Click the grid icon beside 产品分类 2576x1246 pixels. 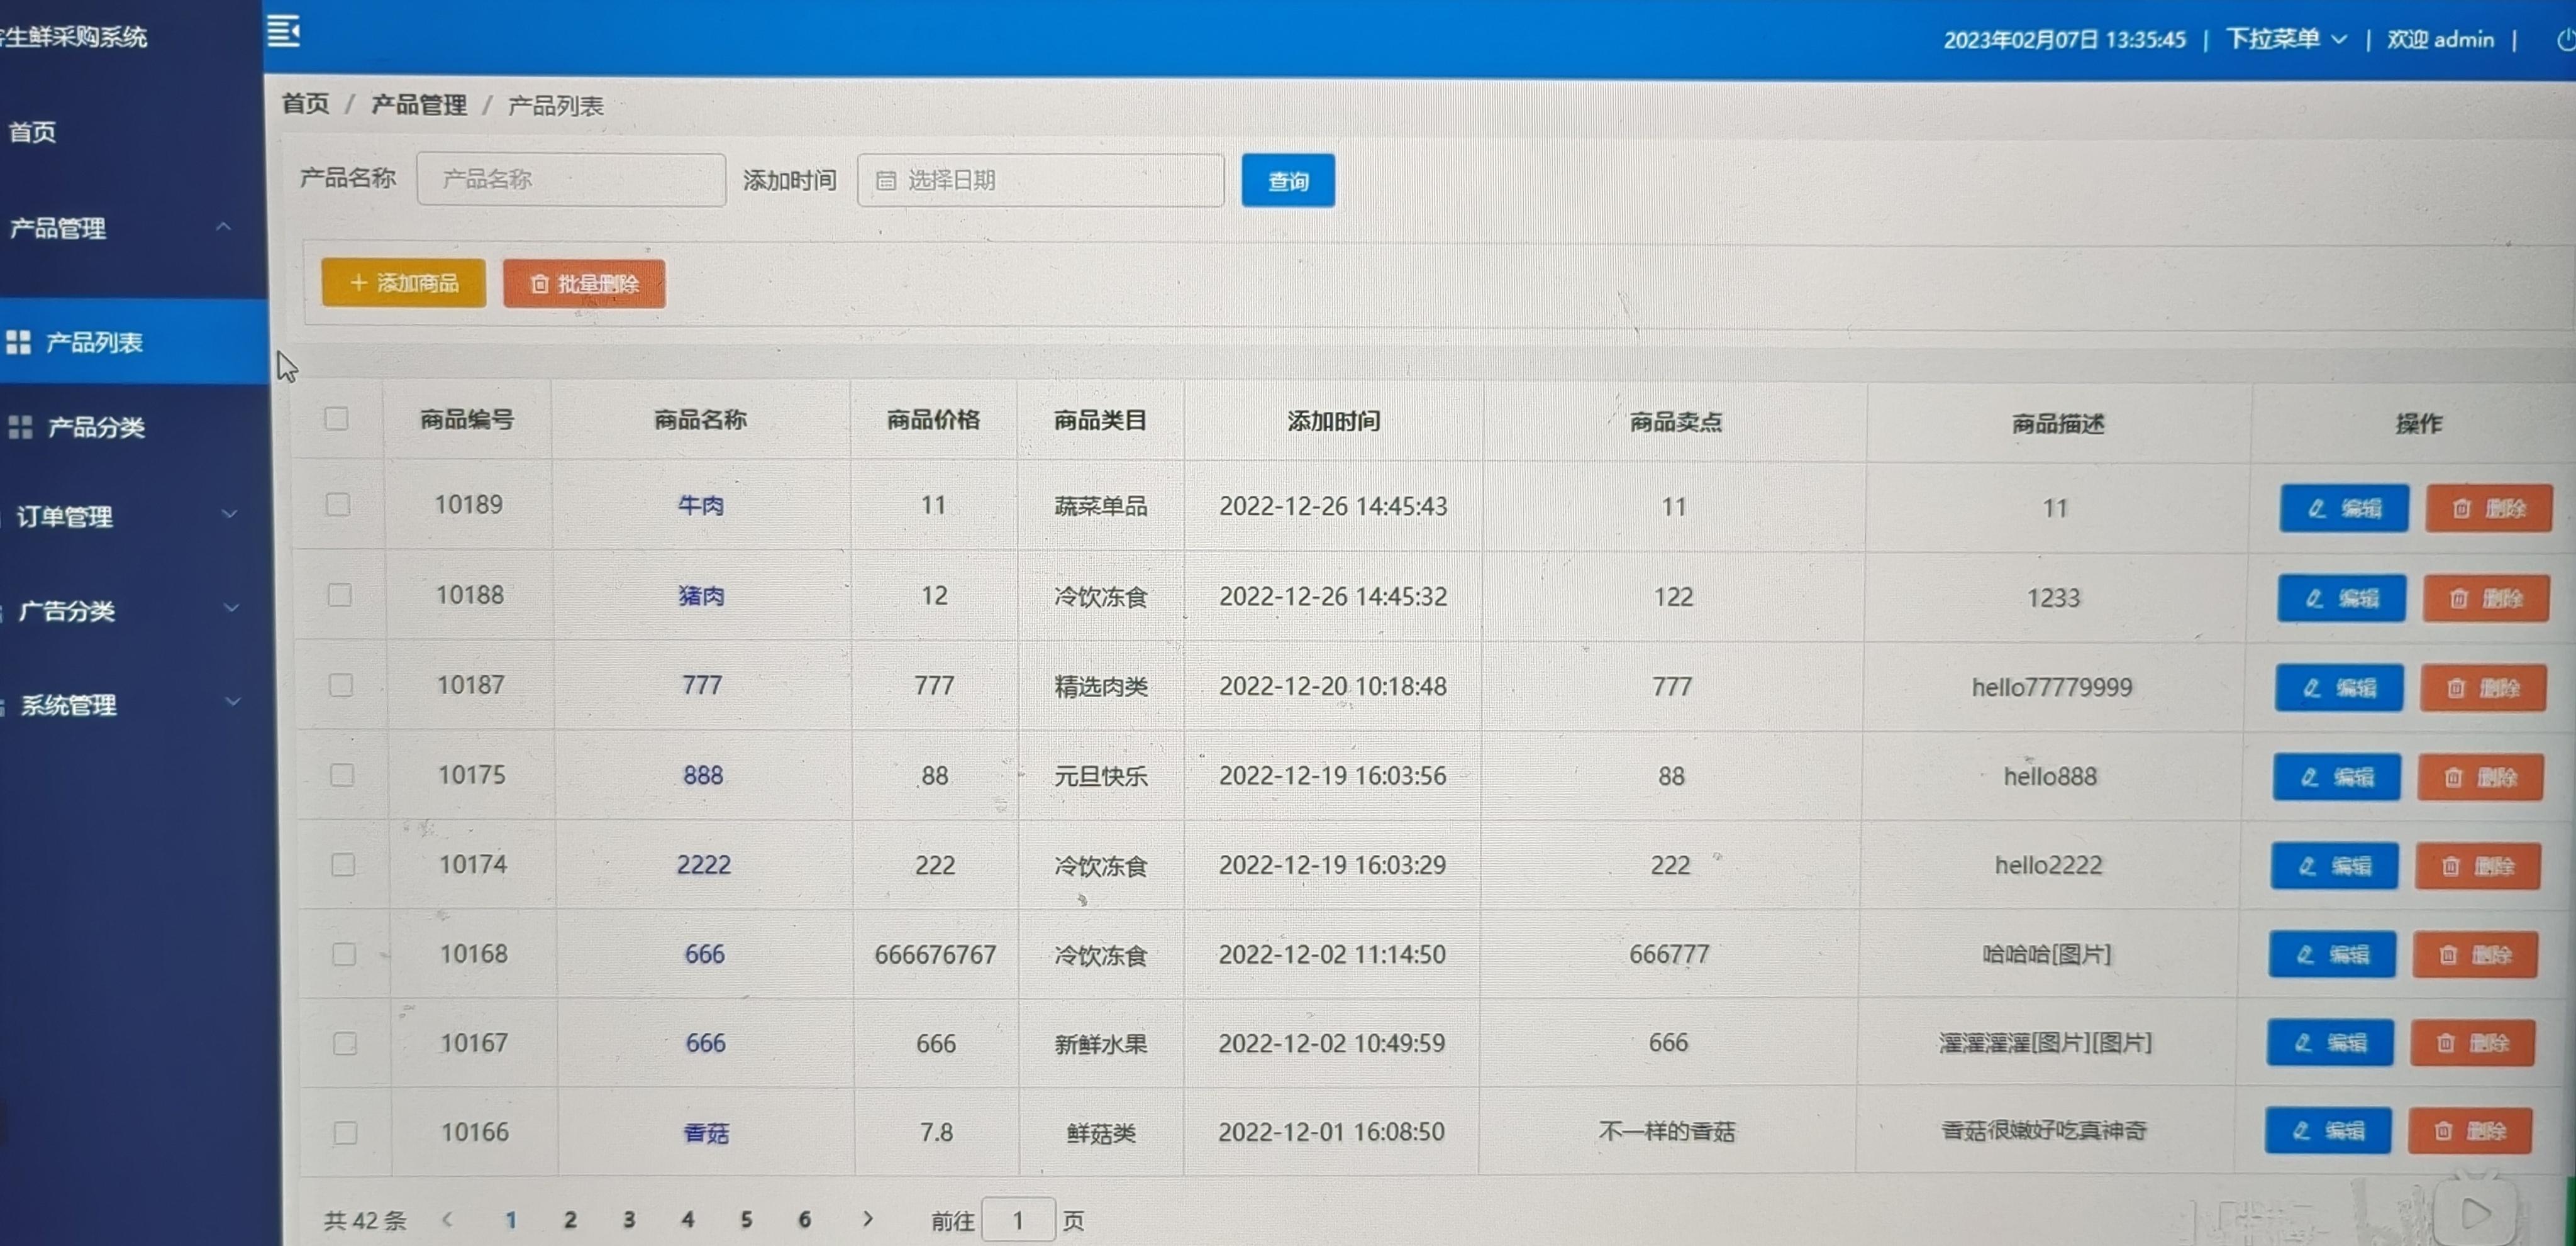pos(20,427)
